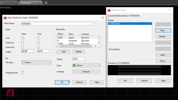
Task: Click OK in Multiline Style window
Action: pyautogui.click(x=125, y=81)
